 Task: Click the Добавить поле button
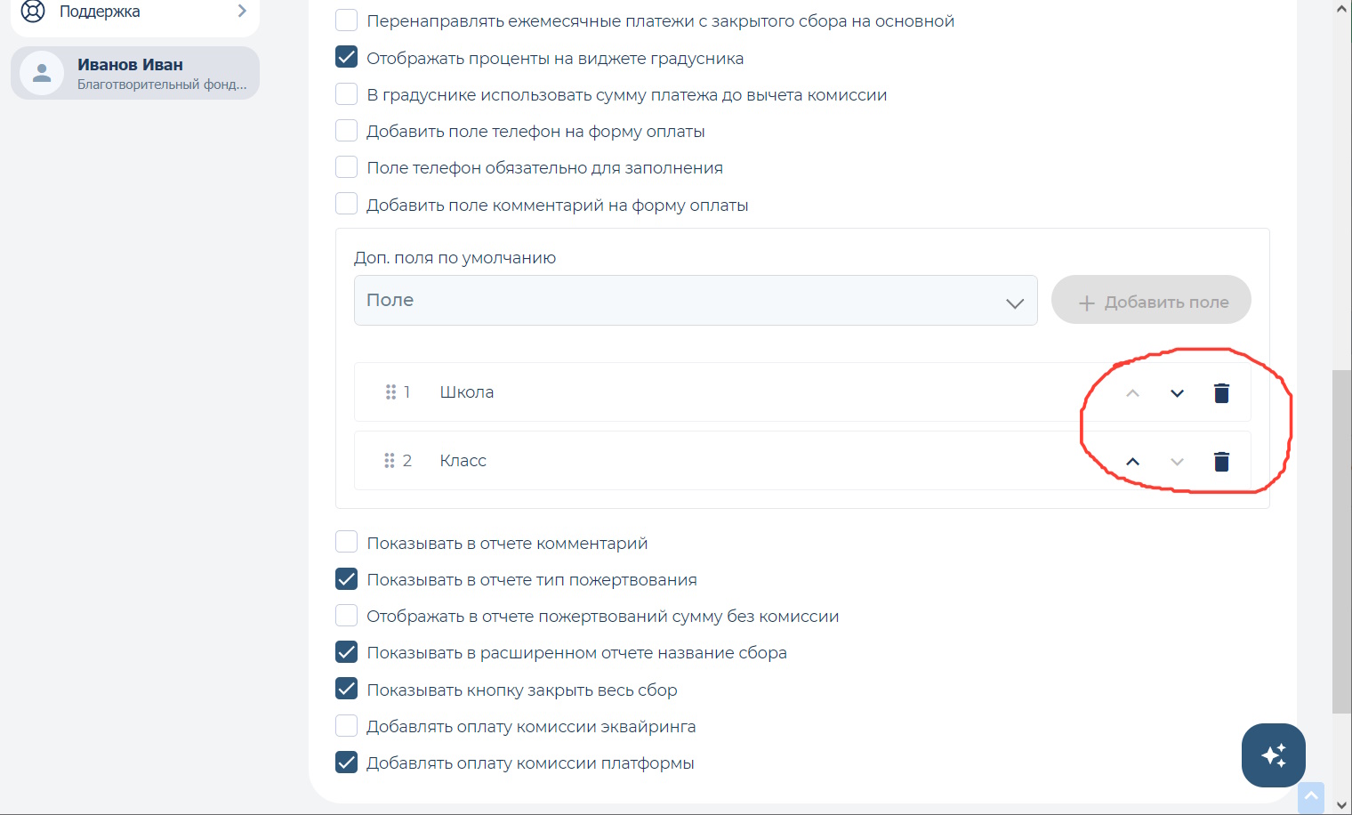1151,300
